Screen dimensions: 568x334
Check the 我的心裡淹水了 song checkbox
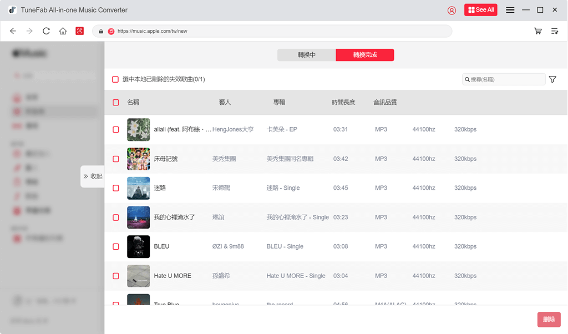pos(116,217)
